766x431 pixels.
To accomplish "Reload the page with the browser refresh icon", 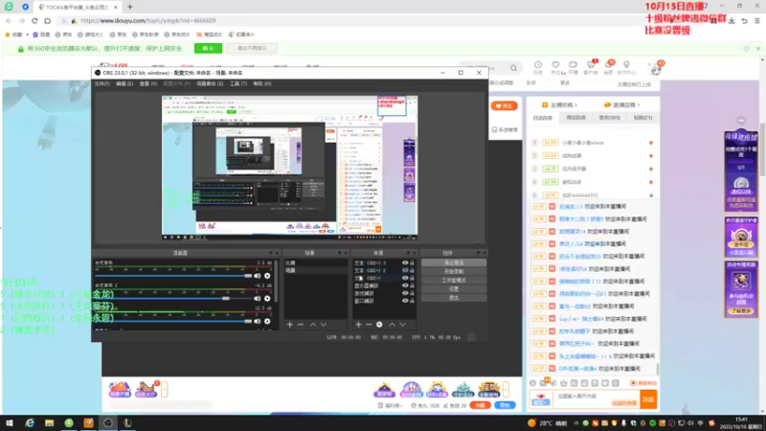I will 34,20.
